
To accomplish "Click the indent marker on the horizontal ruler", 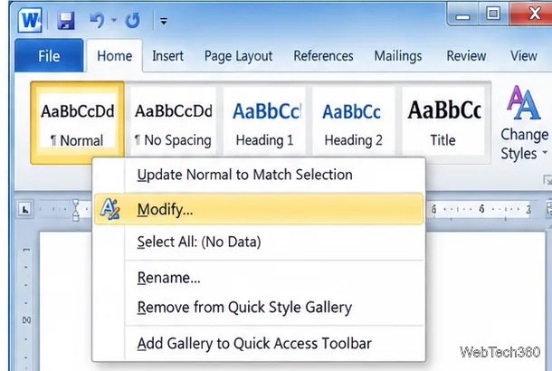I will (76, 210).
